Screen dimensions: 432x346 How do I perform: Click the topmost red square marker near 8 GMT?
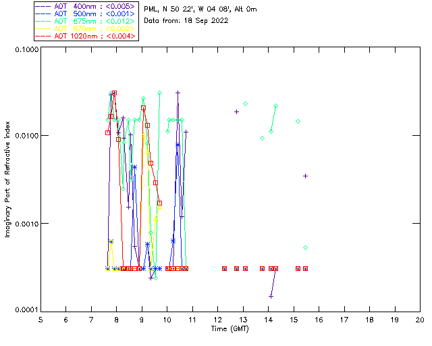tap(115, 93)
